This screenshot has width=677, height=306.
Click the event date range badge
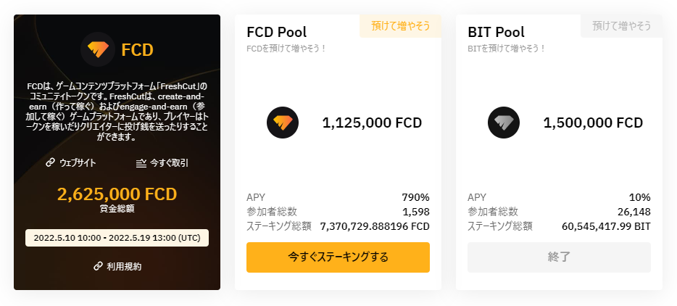point(117,238)
